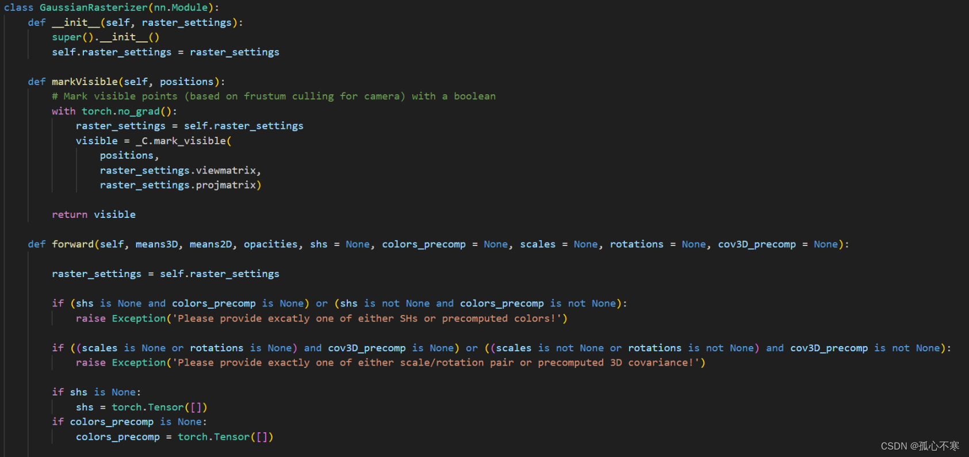This screenshot has height=457, width=969.
Task: Click the markVisible method definition name
Action: point(85,82)
